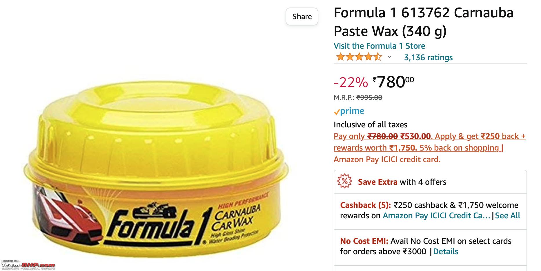Click the ₹780 price text

(x=393, y=82)
